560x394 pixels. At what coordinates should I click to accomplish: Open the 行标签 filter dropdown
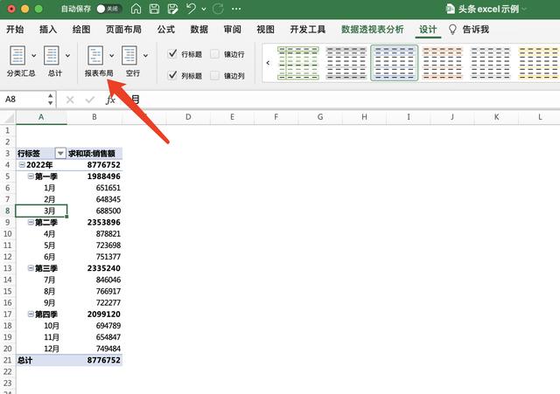coord(60,153)
